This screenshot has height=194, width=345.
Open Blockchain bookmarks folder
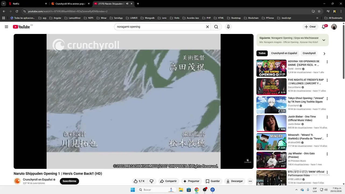(x=251, y=18)
